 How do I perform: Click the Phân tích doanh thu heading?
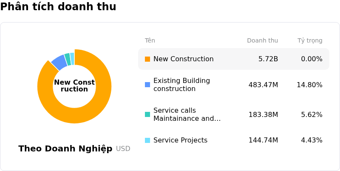(x=58, y=6)
